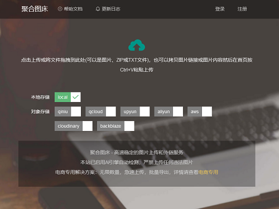Open the 电商专用 yellow link
The width and height of the screenshot is (279, 209).
(208, 172)
